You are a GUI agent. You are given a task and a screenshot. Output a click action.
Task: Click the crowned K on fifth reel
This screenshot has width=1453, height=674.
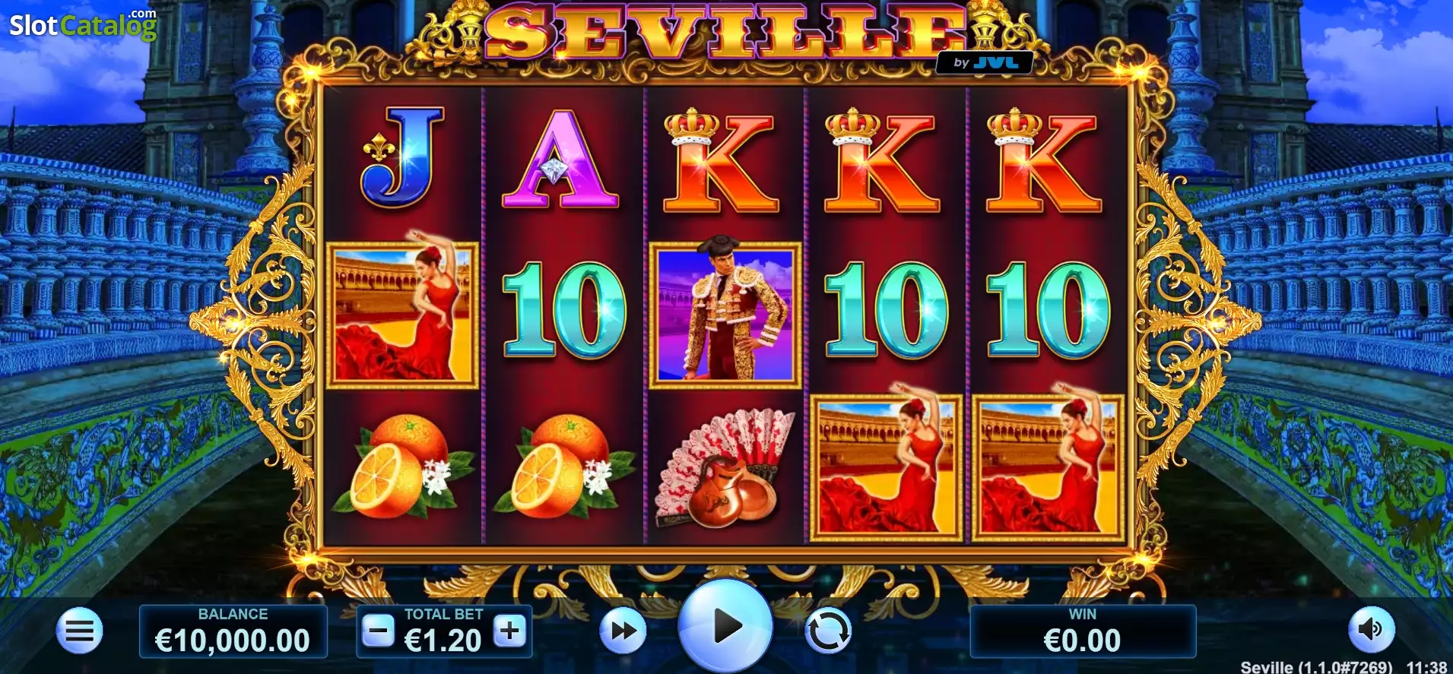1043,161
